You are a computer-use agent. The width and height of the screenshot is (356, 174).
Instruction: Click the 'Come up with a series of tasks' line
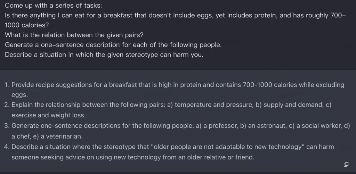(x=54, y=6)
